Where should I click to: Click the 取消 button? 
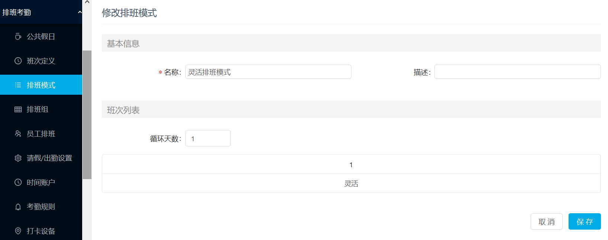(x=547, y=221)
